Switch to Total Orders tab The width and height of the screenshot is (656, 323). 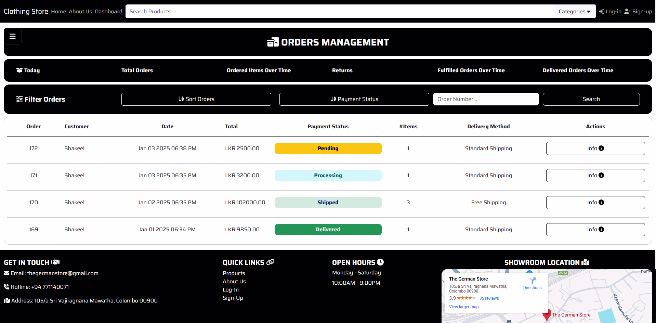coord(137,70)
